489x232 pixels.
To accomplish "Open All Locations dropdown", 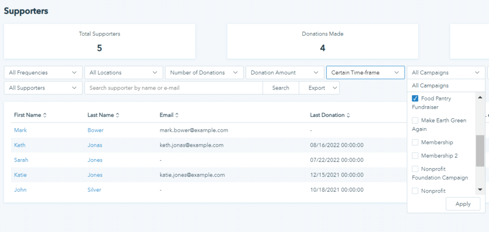I will pos(124,72).
